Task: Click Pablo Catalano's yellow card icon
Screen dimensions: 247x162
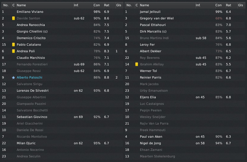Action: pos(13,45)
